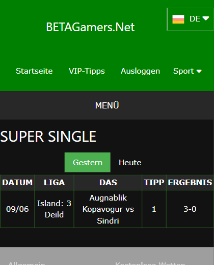Switch to the Heute tab

coord(130,162)
